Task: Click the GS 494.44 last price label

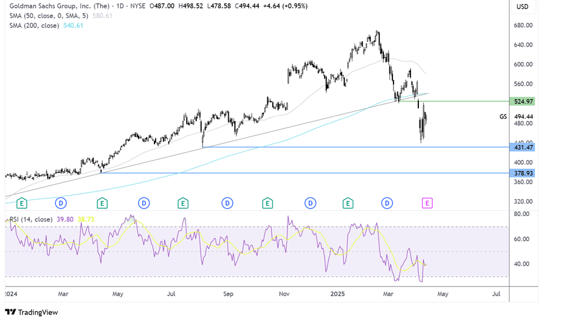Action: [516, 117]
